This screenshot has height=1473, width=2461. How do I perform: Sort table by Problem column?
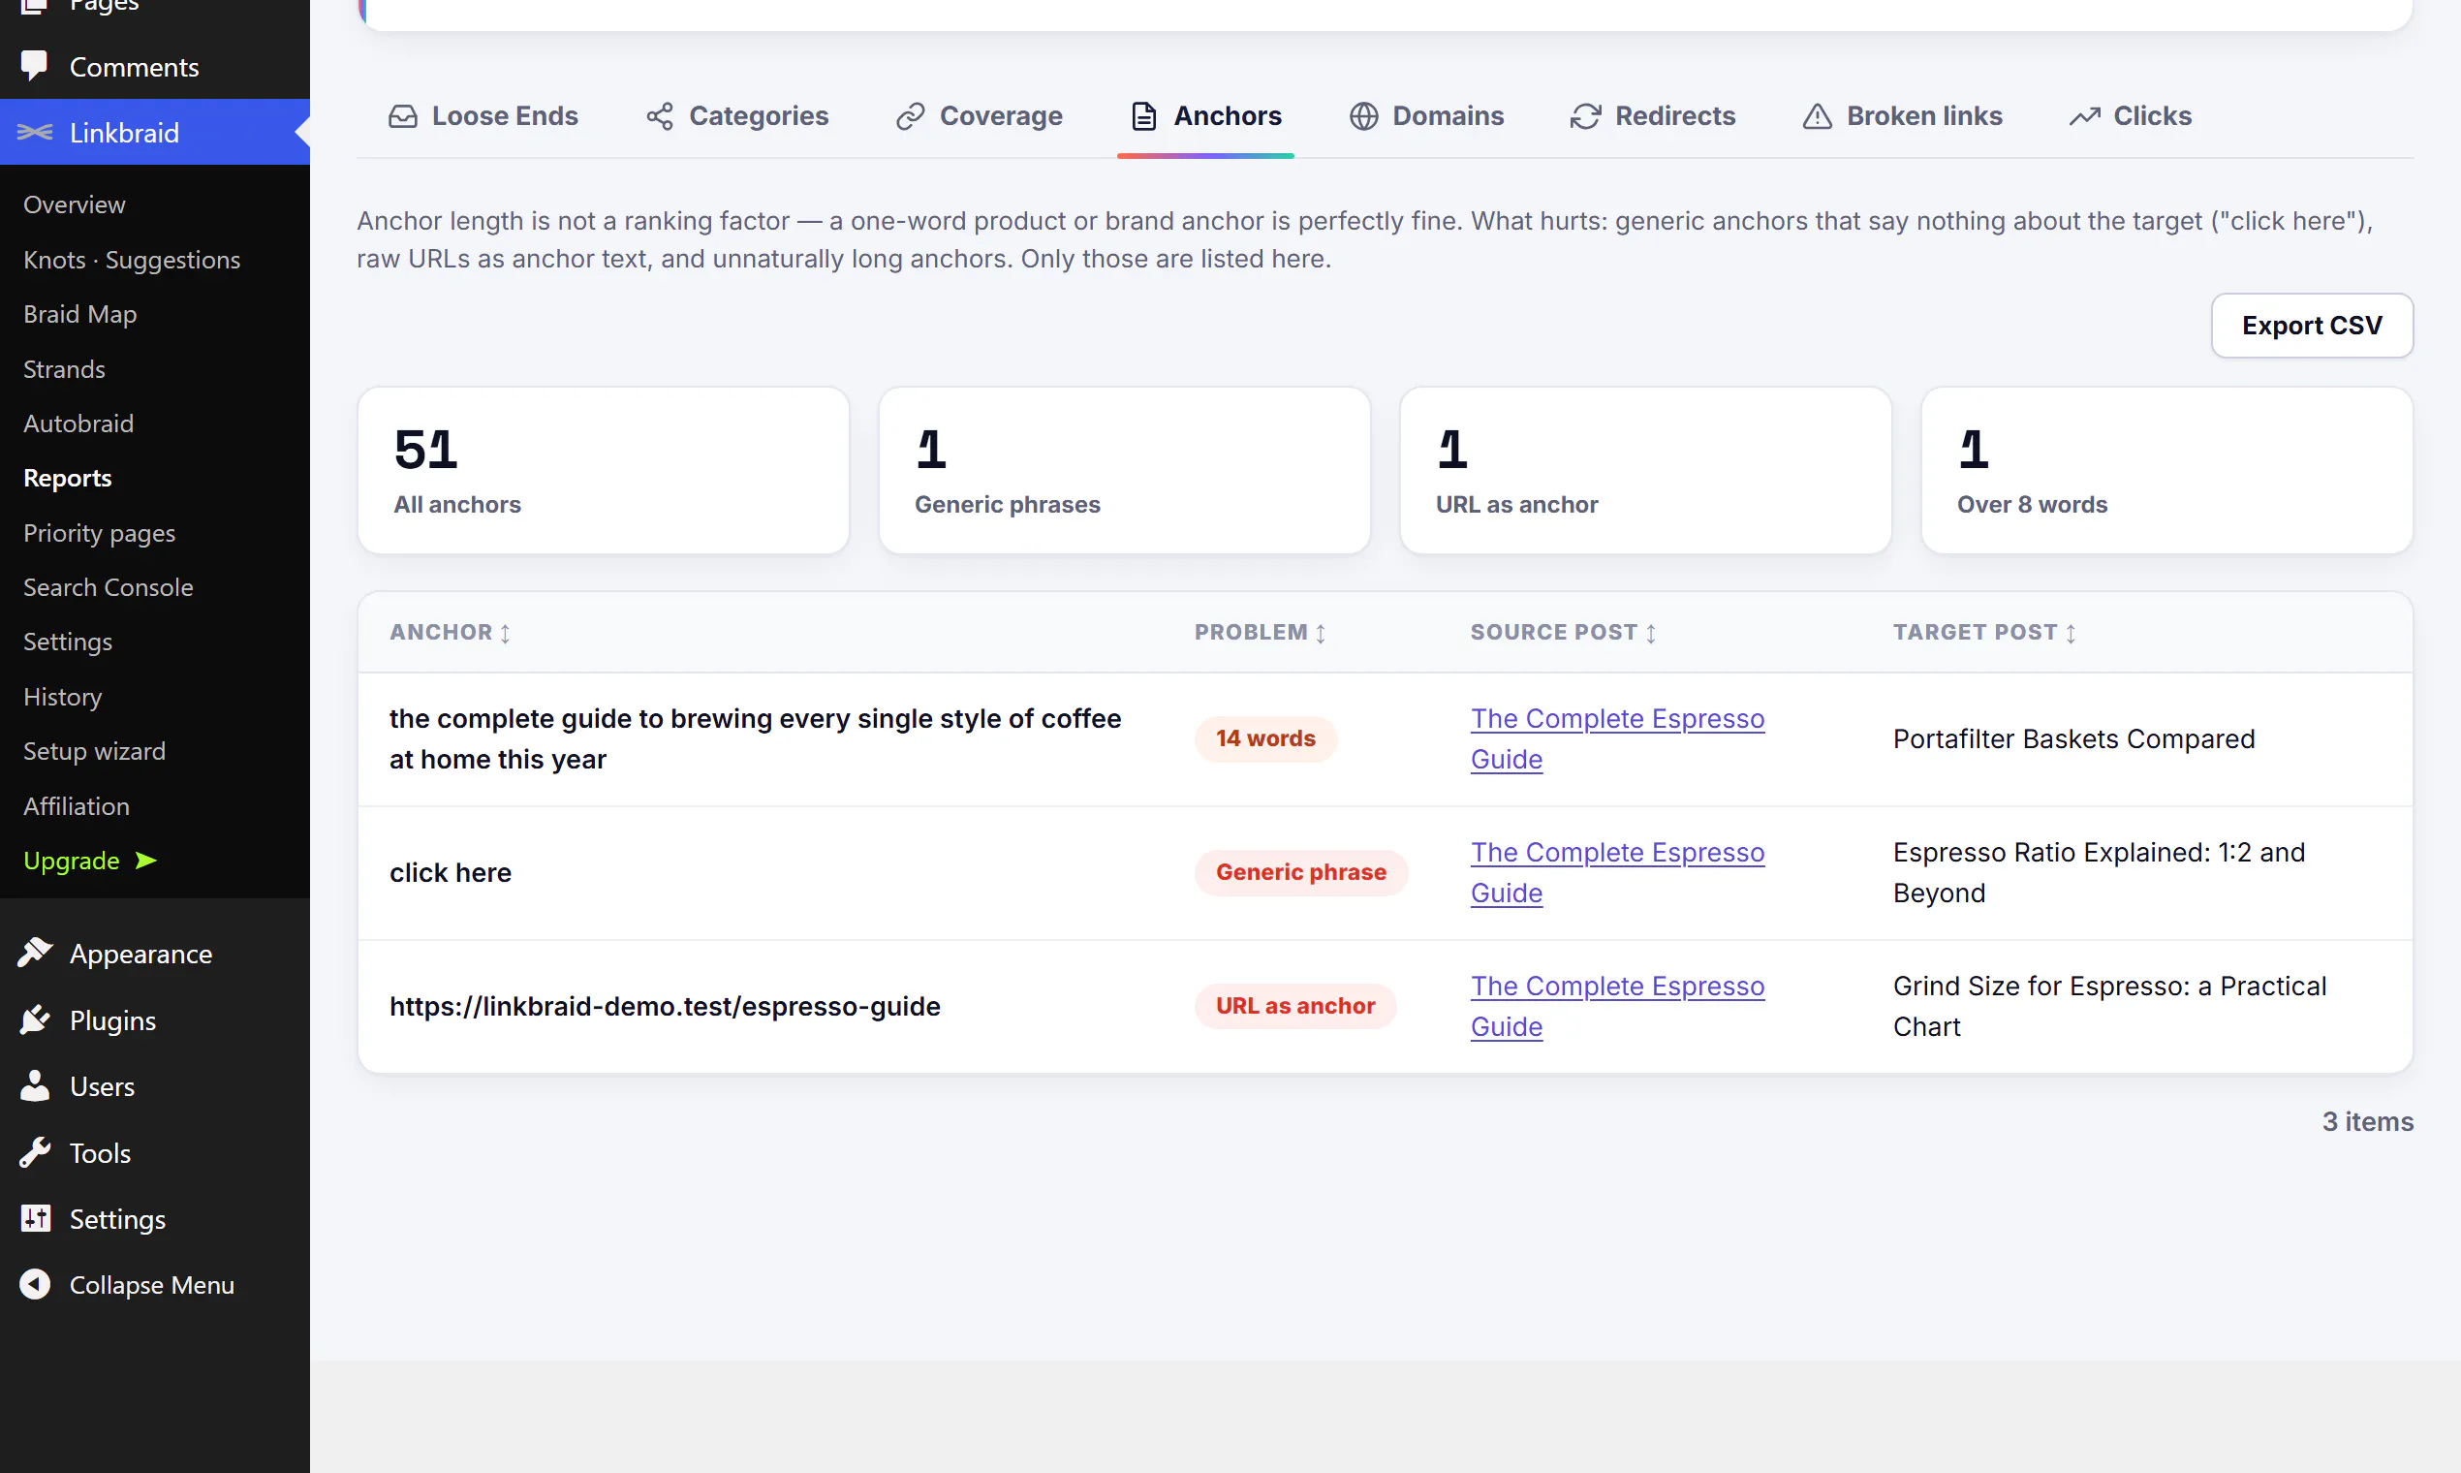click(1261, 632)
